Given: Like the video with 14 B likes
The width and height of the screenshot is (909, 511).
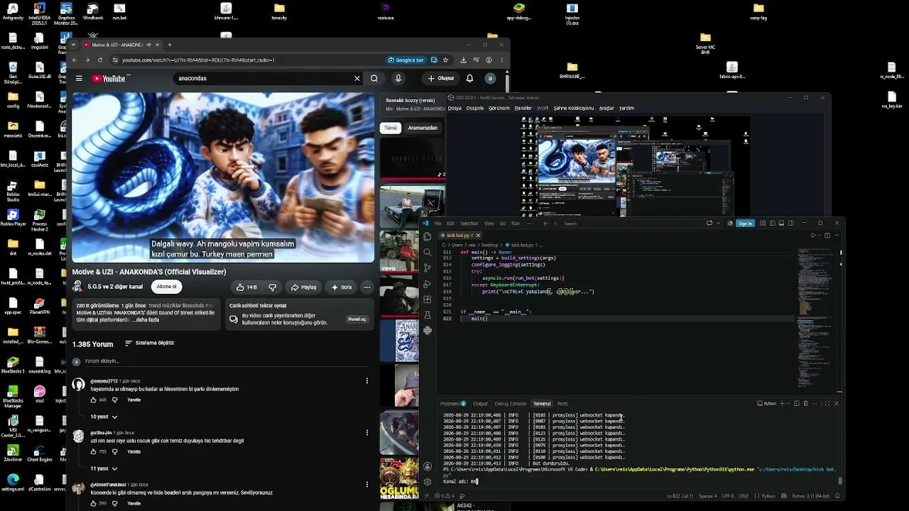Looking at the screenshot, I should pos(246,287).
